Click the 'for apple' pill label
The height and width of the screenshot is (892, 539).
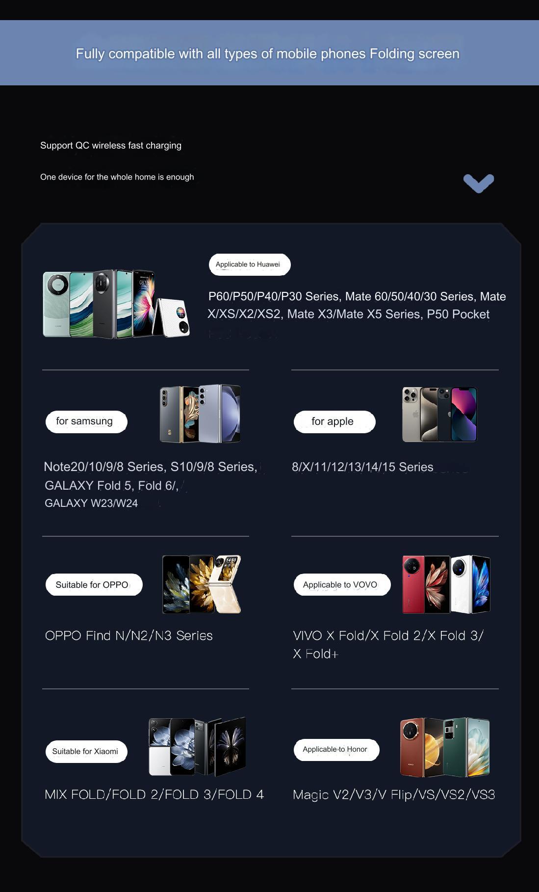(334, 421)
